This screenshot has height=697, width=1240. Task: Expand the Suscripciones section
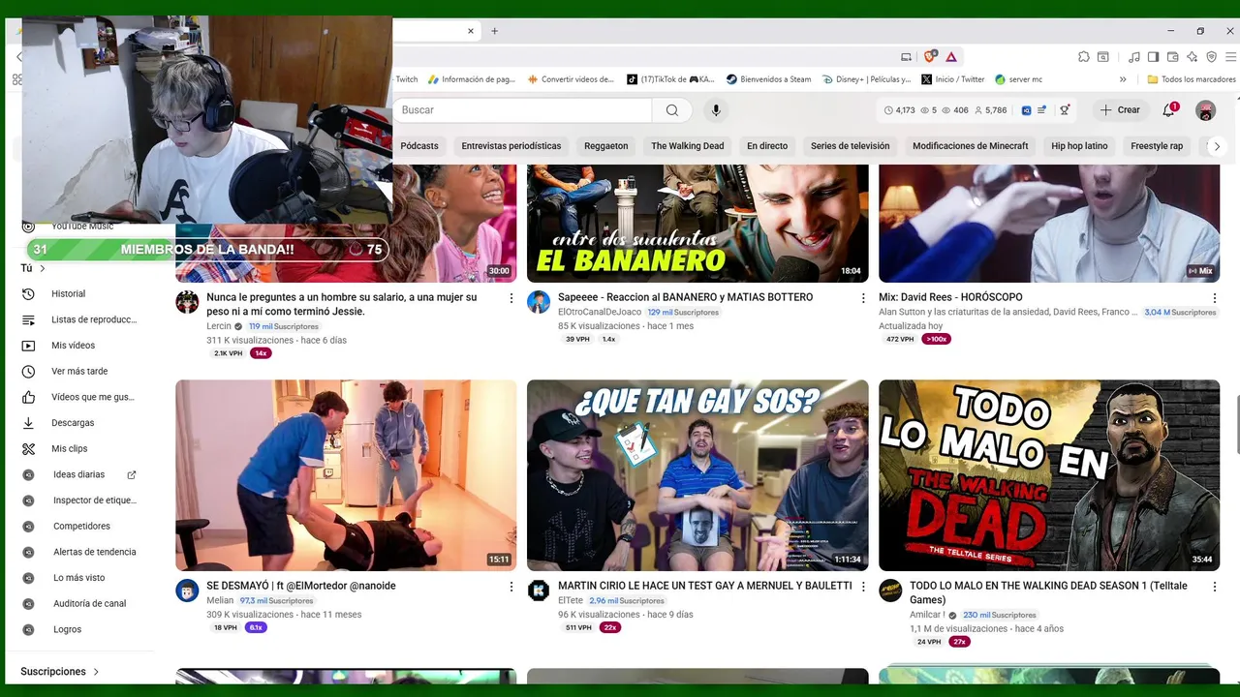pos(60,671)
